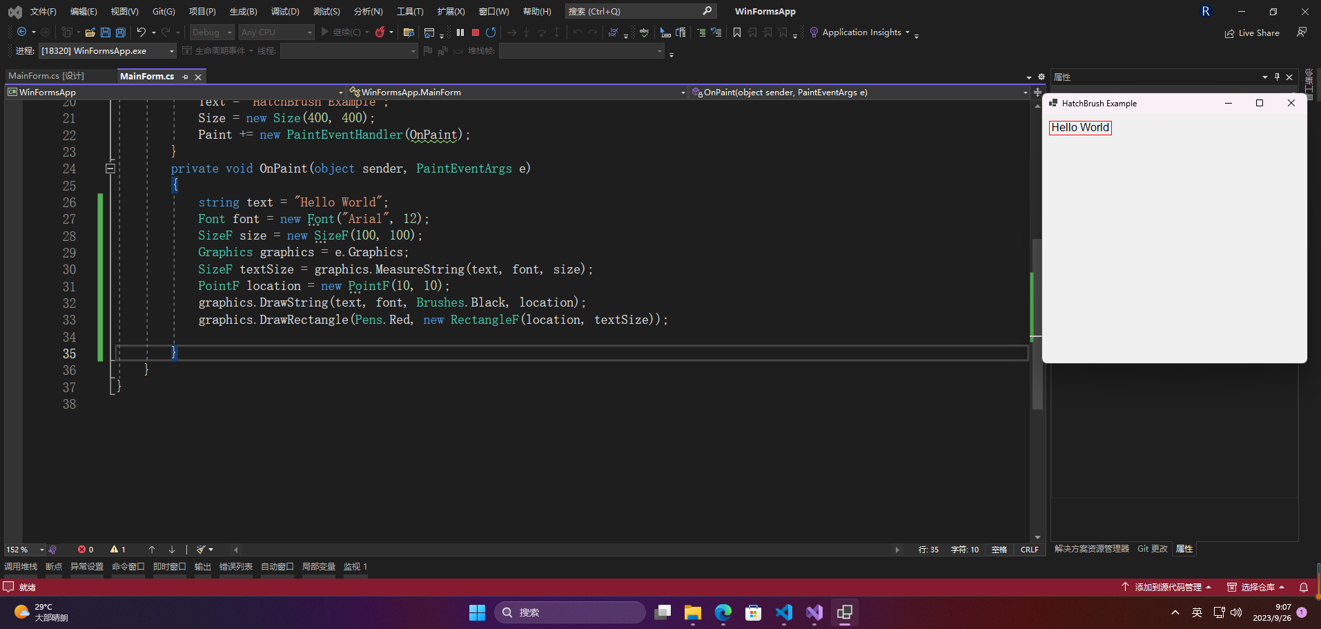The image size is (1321, 629).
Task: Click the editor settings gear icon
Action: point(1041,77)
